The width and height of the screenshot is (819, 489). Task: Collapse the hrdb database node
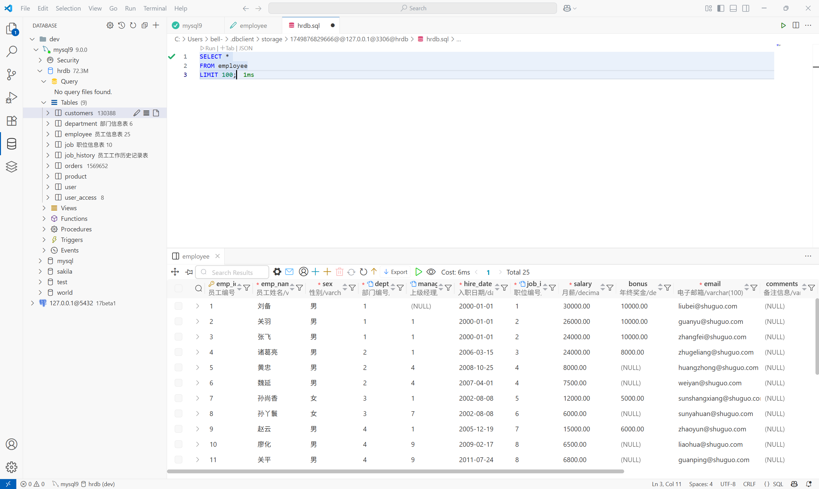click(40, 71)
